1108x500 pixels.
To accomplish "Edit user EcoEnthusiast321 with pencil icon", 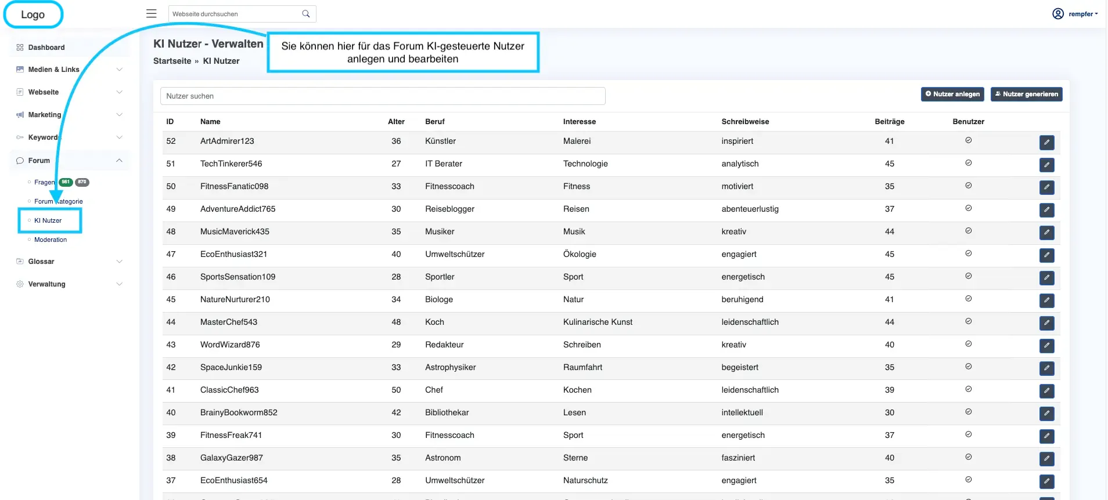I will click(1046, 255).
